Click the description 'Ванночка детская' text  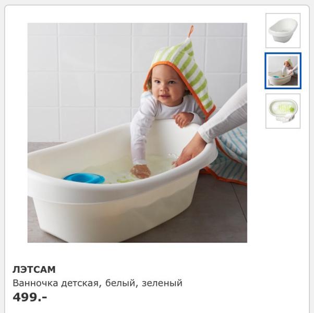click(x=56, y=283)
